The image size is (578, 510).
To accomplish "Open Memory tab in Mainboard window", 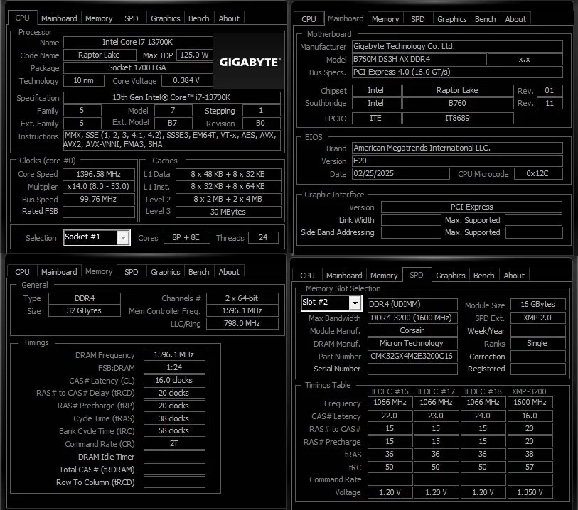I will (x=385, y=19).
